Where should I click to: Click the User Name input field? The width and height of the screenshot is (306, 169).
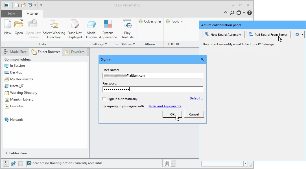[x=153, y=75]
